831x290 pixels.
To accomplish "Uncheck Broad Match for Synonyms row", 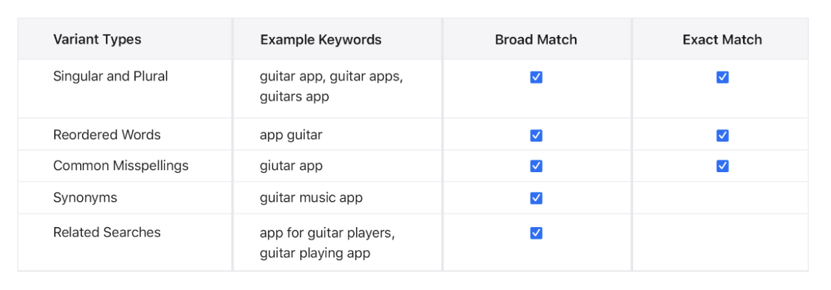I will 536,198.
